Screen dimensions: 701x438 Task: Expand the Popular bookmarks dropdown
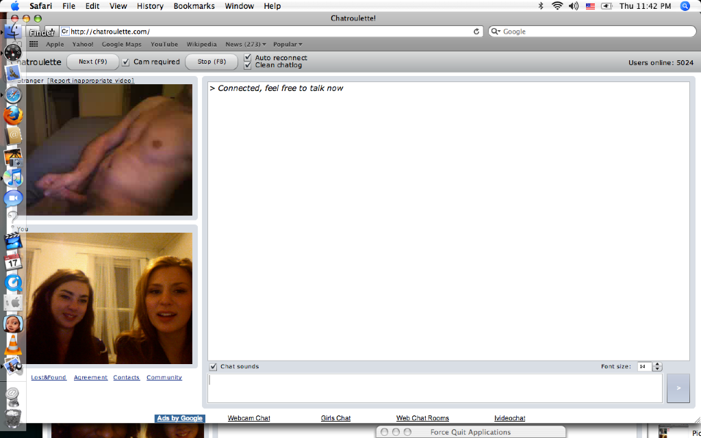pos(288,44)
